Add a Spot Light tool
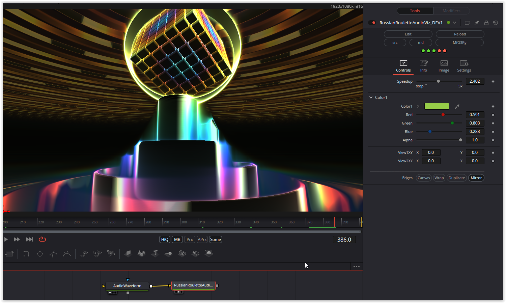This screenshot has width=506, height=303. [x=195, y=253]
